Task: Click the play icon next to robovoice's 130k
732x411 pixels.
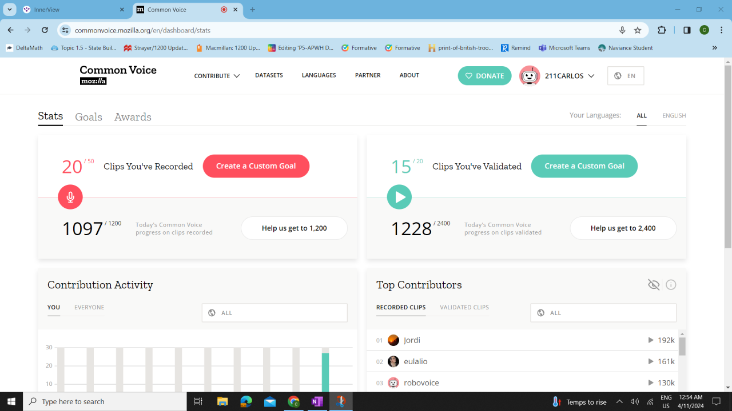Action: pyautogui.click(x=651, y=382)
